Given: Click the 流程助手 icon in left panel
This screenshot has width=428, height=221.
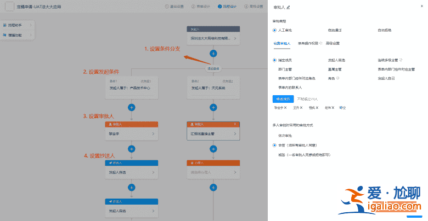Looking at the screenshot, I should pos(4,25).
